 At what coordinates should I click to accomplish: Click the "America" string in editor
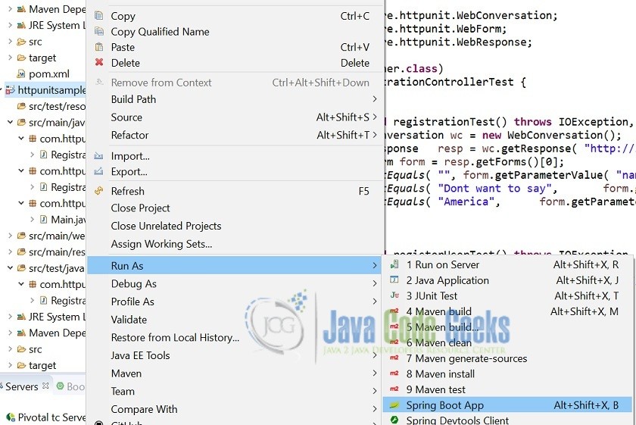(x=466, y=202)
